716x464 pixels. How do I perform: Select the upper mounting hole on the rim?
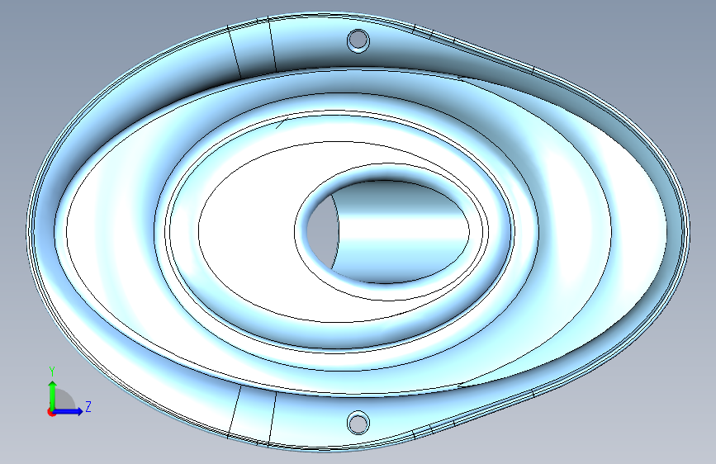358,40
